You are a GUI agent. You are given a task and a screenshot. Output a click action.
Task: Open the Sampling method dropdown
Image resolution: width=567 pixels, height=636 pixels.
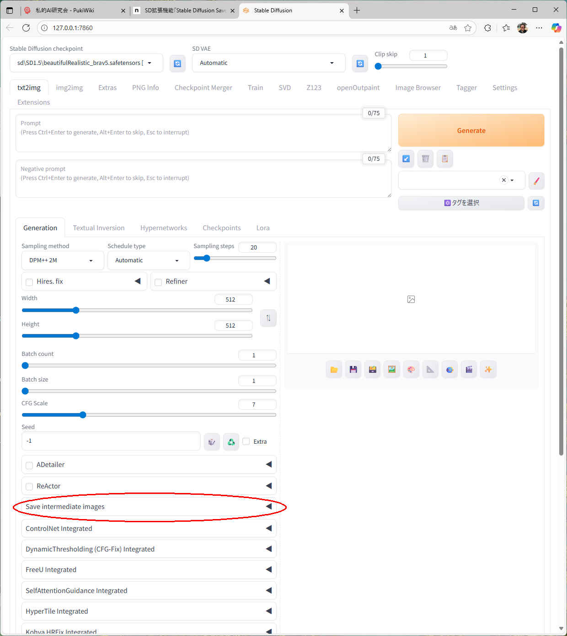tap(62, 260)
